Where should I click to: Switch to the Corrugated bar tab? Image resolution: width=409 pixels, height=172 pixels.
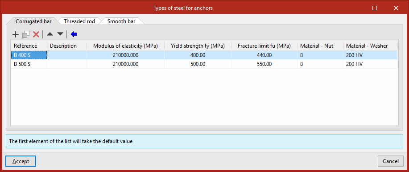(33, 21)
